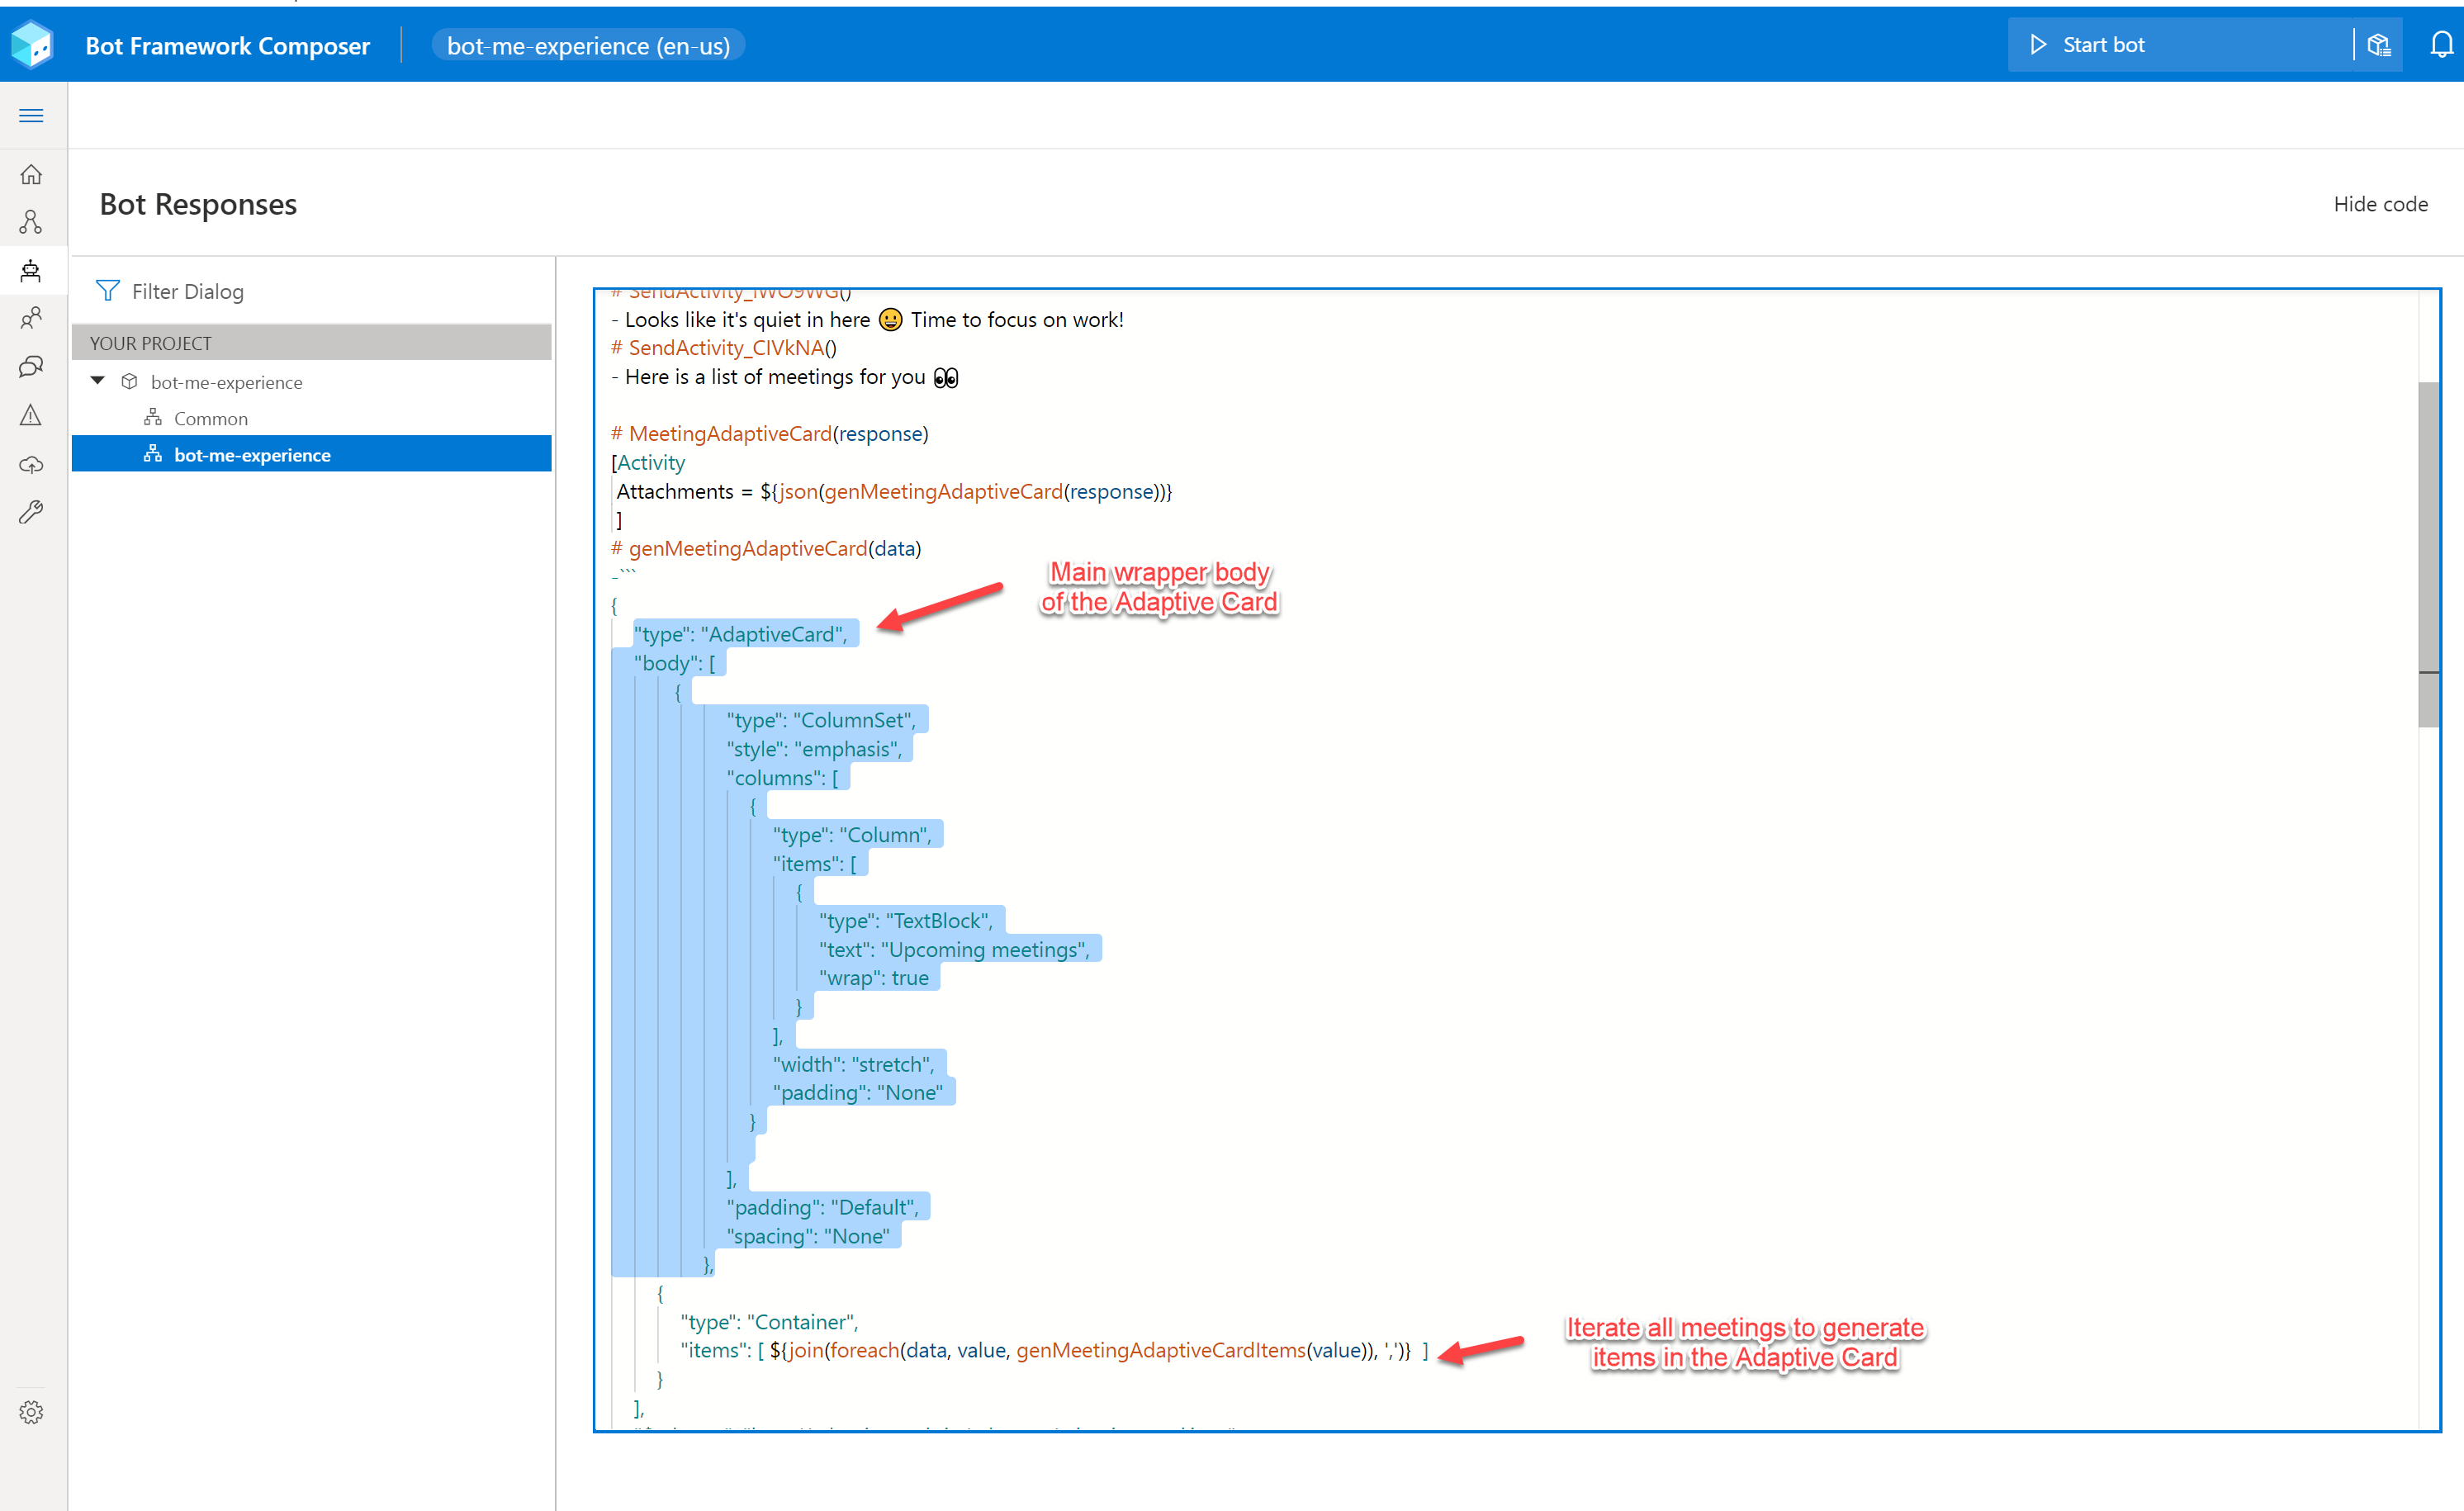
Task: Open bot controller panel next to Start bot
Action: [2378, 45]
